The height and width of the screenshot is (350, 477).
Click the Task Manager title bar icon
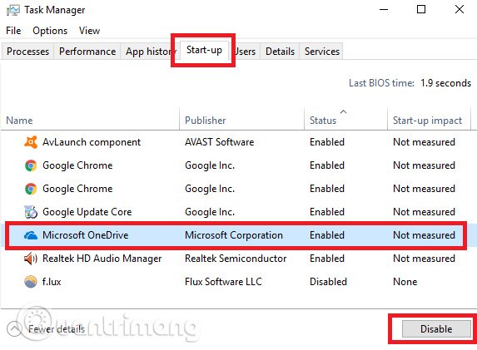coord(12,10)
